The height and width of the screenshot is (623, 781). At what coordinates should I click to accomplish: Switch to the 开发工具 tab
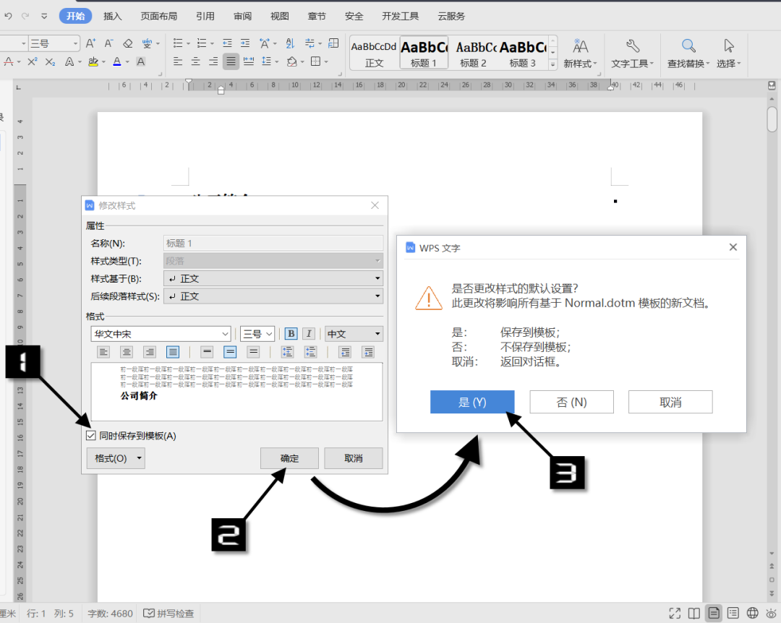(x=401, y=16)
